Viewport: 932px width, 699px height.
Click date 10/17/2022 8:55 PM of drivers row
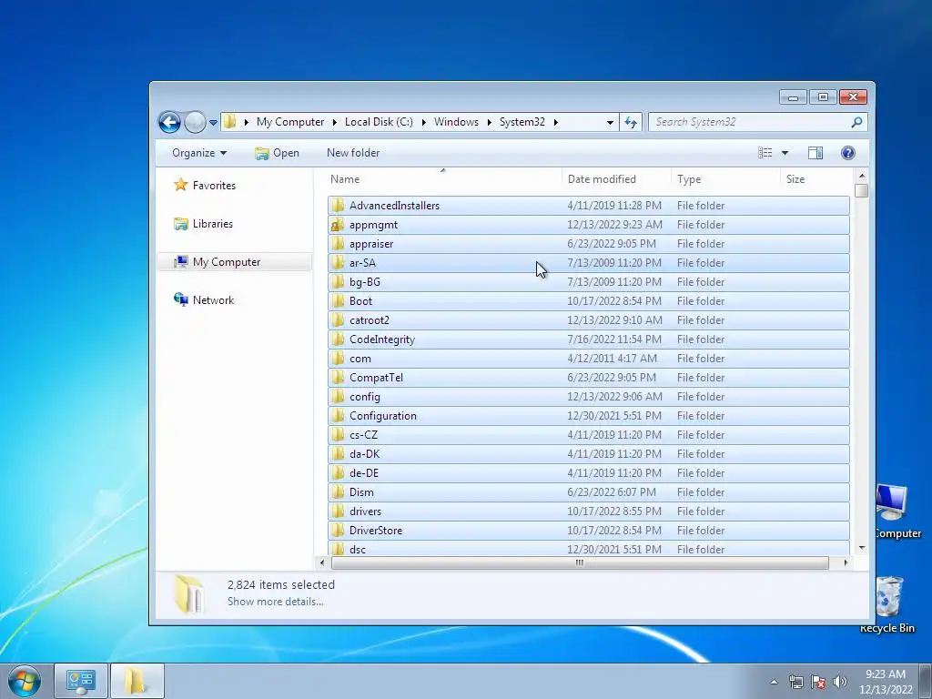pyautogui.click(x=614, y=512)
